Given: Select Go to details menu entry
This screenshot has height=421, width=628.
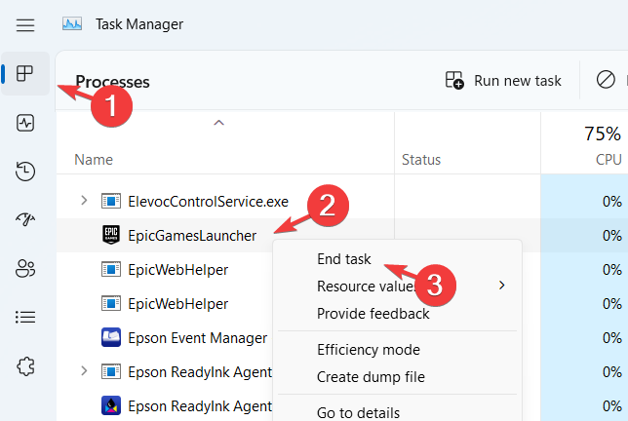Looking at the screenshot, I should (358, 412).
